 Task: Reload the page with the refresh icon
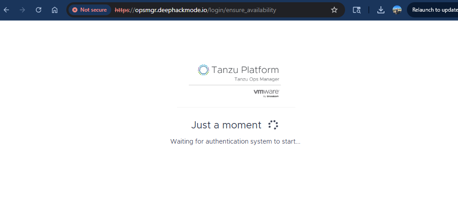pos(38,10)
